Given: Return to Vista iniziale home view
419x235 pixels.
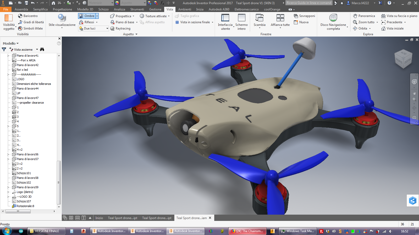Looking at the screenshot, I should [392, 28].
